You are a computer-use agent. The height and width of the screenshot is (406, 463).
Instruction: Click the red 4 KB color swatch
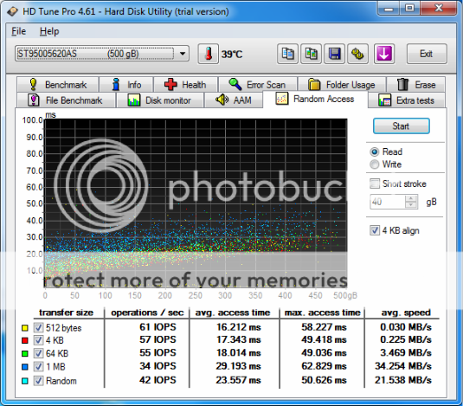tap(25, 340)
